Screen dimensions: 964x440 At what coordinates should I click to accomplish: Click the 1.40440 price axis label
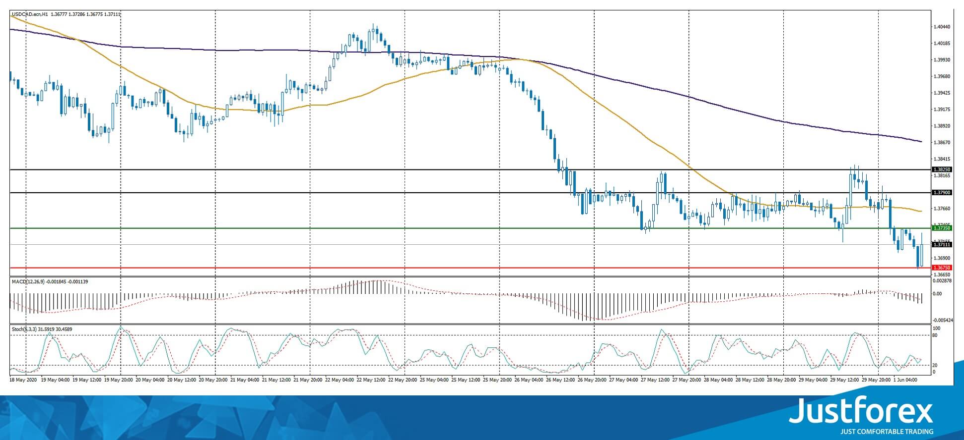tap(942, 27)
